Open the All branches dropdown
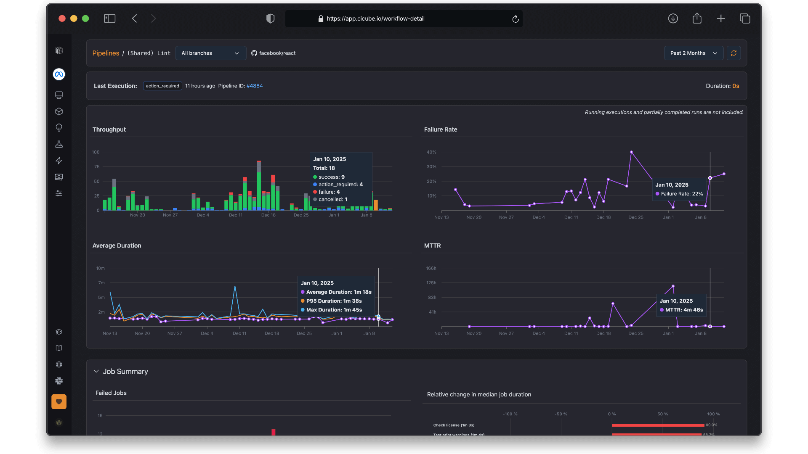The height and width of the screenshot is (454, 808). point(210,53)
